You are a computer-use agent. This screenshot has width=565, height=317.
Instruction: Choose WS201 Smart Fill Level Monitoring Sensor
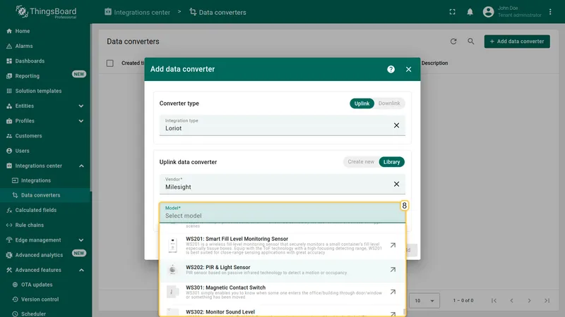pos(282,245)
